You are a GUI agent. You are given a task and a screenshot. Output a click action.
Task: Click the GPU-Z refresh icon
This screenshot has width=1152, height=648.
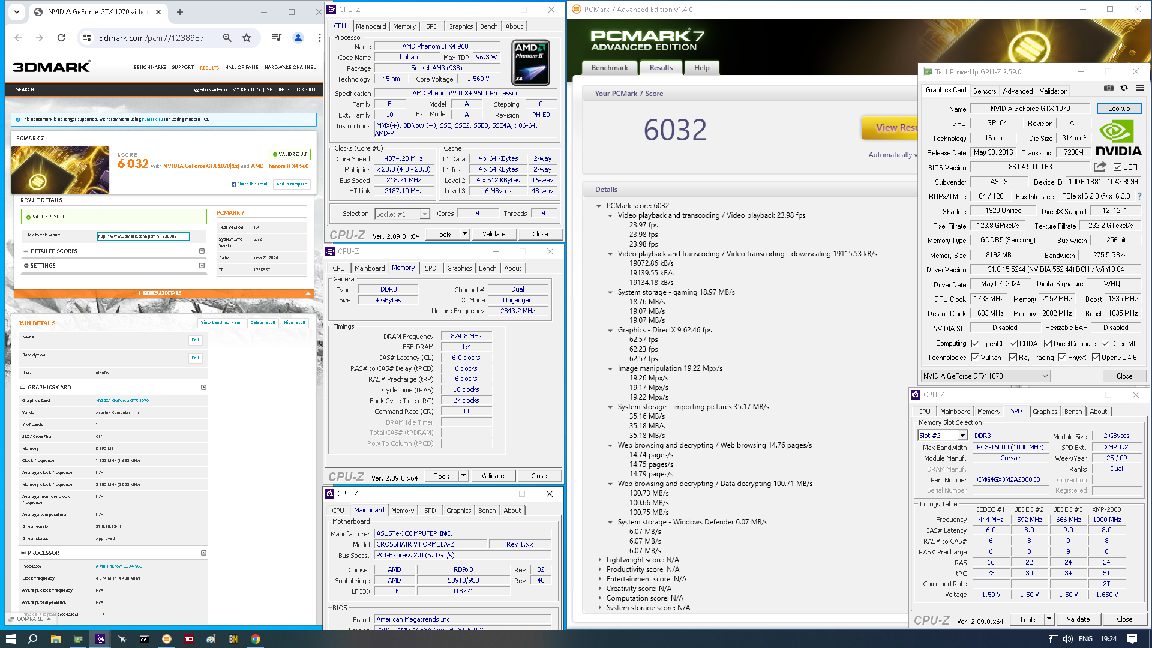tap(1124, 88)
